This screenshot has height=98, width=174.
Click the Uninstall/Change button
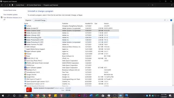point(40,20)
